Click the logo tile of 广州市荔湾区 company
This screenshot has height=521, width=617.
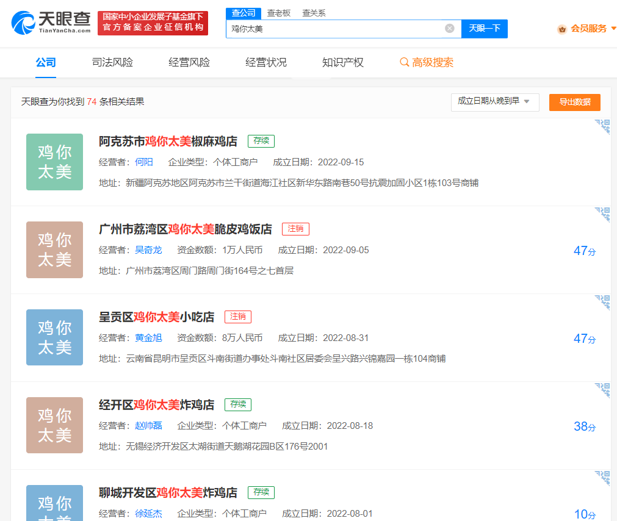tap(55, 250)
